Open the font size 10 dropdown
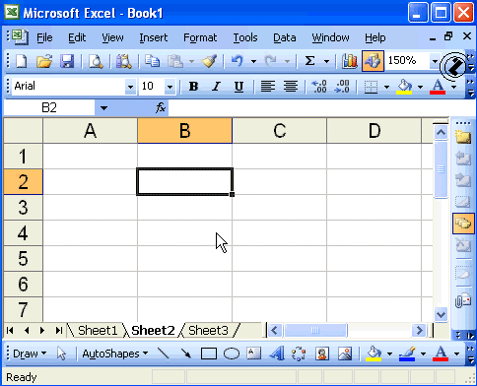 170,87
